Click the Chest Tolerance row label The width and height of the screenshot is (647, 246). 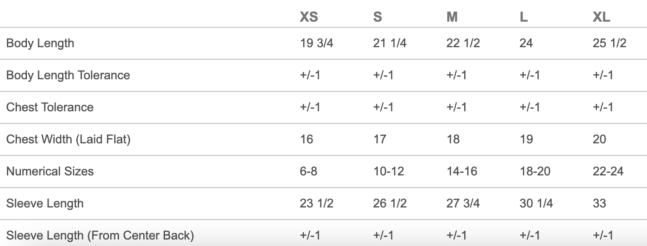pos(50,107)
